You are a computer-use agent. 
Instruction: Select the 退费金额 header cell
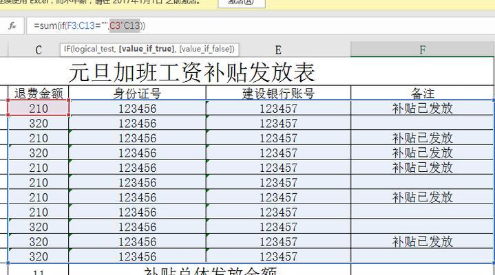pos(39,93)
